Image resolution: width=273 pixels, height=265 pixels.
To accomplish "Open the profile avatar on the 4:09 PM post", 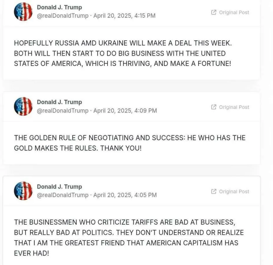I will click(x=23, y=106).
